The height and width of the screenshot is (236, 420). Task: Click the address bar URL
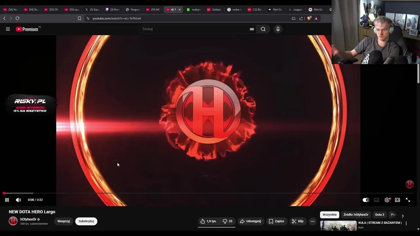point(117,18)
